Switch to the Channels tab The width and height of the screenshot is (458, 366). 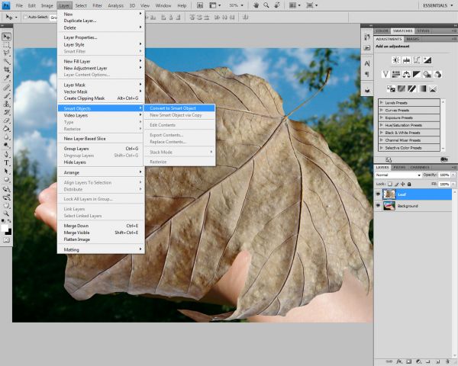pos(419,167)
